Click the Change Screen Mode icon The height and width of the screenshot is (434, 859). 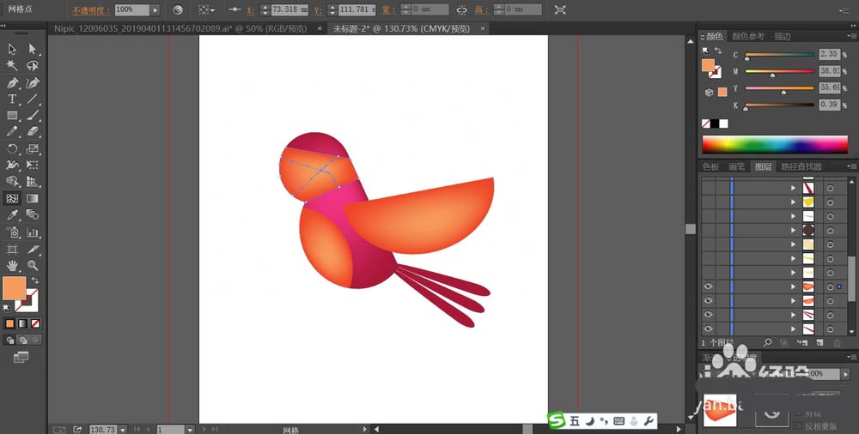coord(21,358)
